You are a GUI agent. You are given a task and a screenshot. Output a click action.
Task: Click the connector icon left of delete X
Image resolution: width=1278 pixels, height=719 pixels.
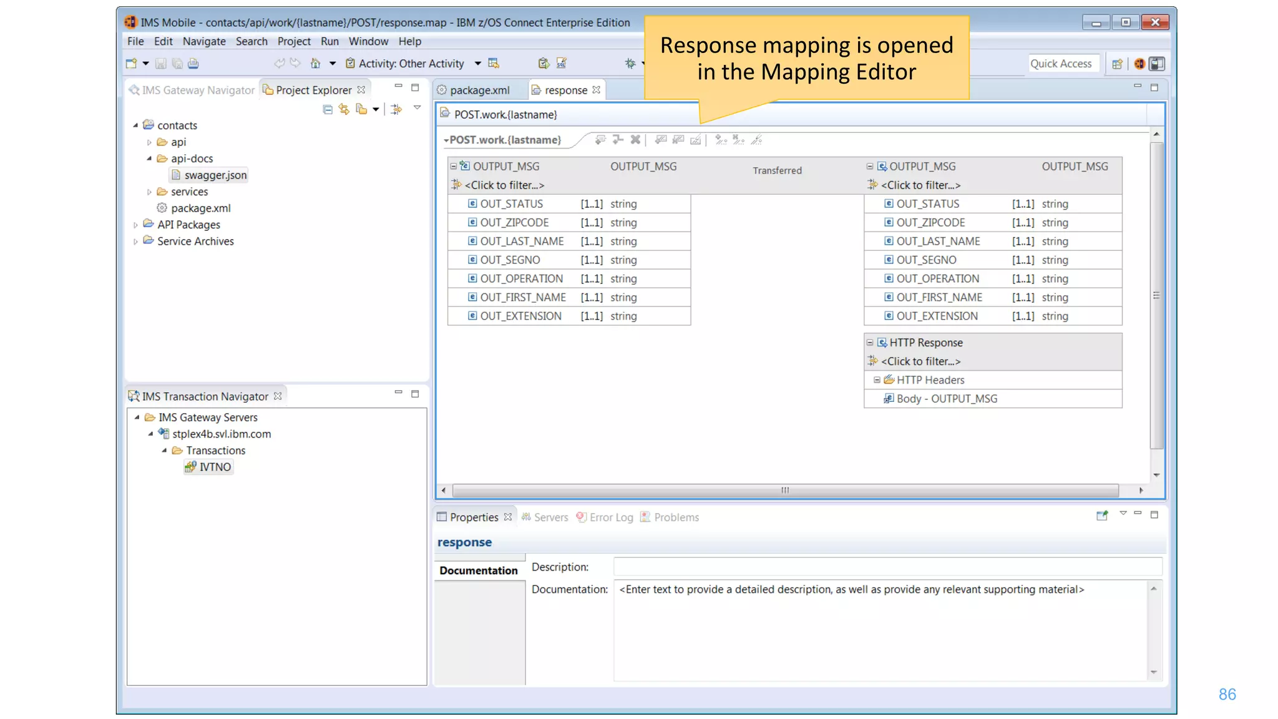[618, 139]
